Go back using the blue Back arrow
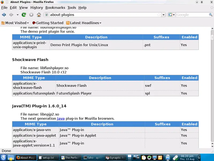 coord(4,15)
